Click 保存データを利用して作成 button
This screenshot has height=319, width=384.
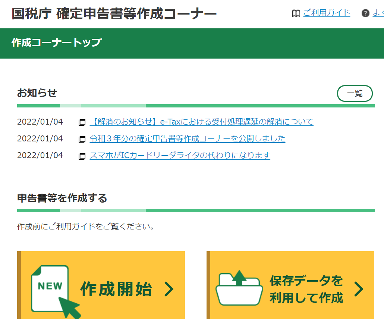[290, 285]
